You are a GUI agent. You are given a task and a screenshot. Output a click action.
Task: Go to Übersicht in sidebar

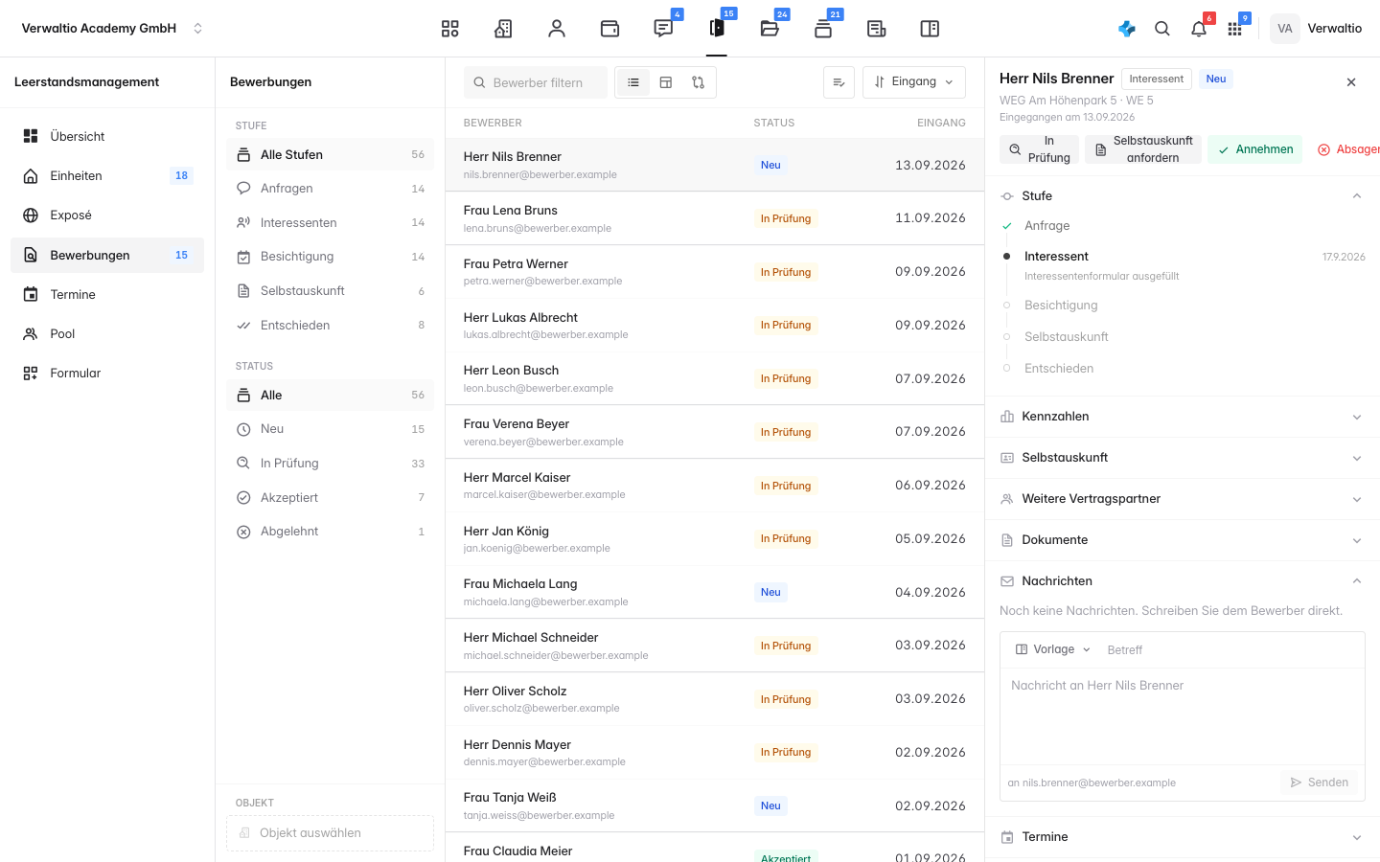coord(107,136)
